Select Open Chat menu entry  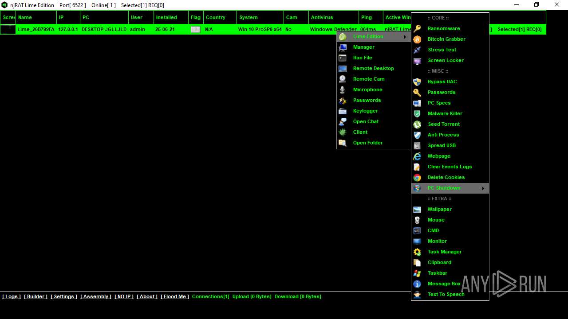[374, 121]
